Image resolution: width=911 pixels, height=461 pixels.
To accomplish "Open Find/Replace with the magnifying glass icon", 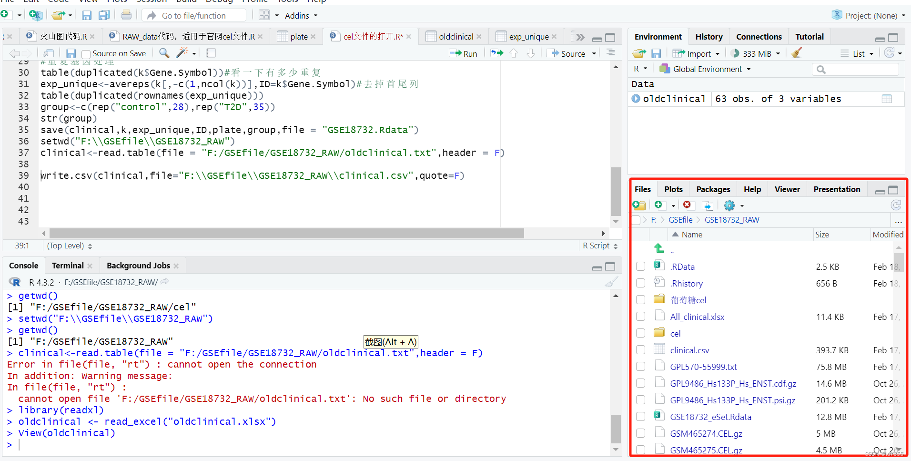I will tap(163, 53).
